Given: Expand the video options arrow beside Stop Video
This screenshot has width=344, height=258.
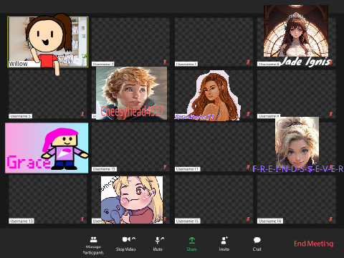Looking at the screenshot, I should tap(133, 239).
